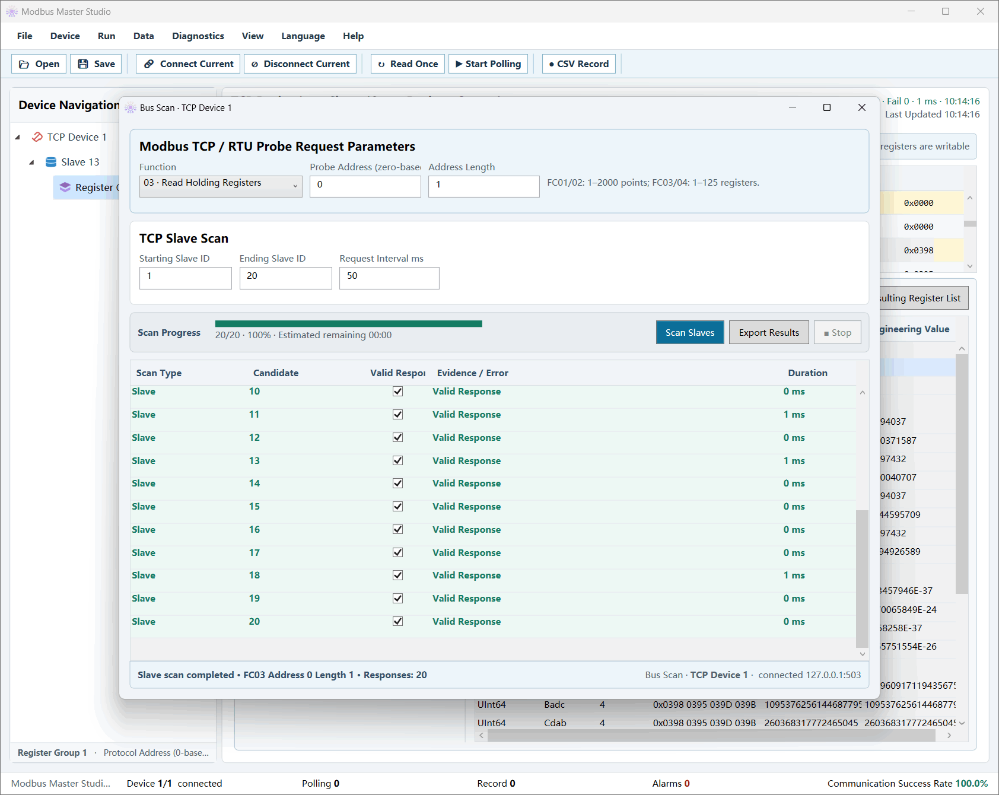Click the Export Results button

point(769,332)
